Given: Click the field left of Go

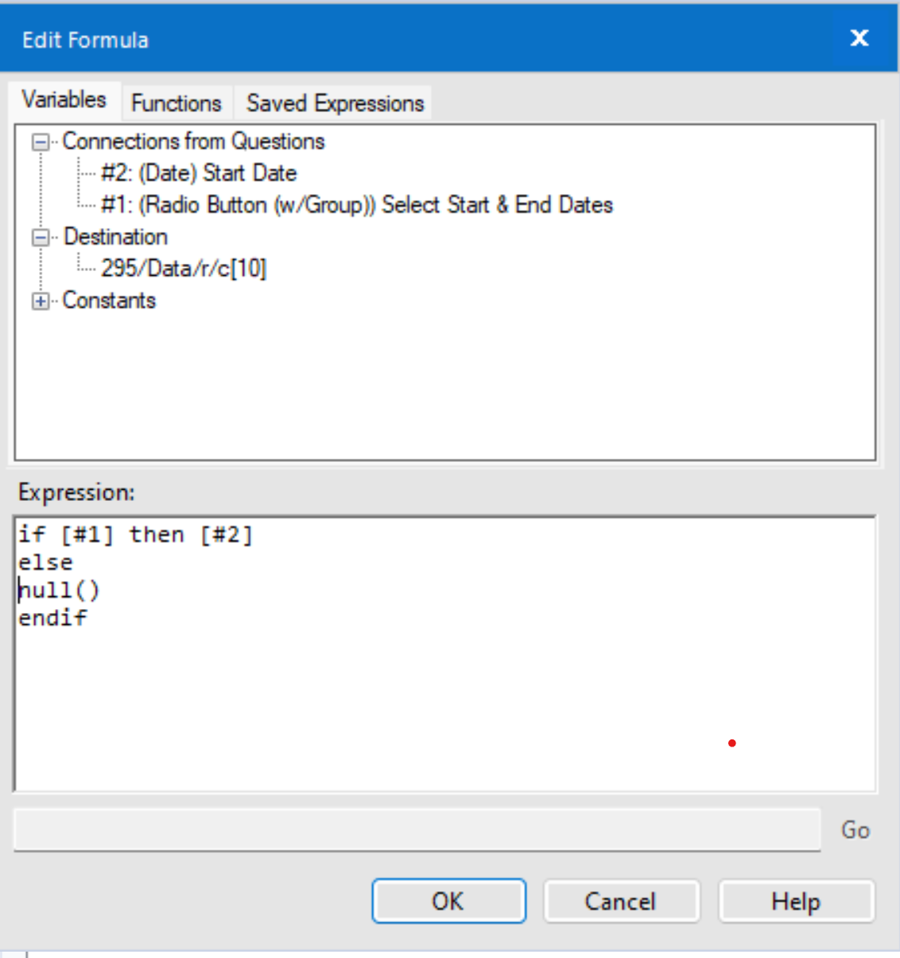Looking at the screenshot, I should [417, 830].
